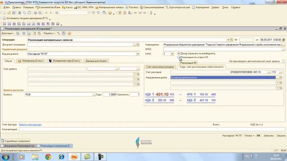Open the ellipsis selector beside Валюта RUB
287x161 pixels.
(94, 94)
